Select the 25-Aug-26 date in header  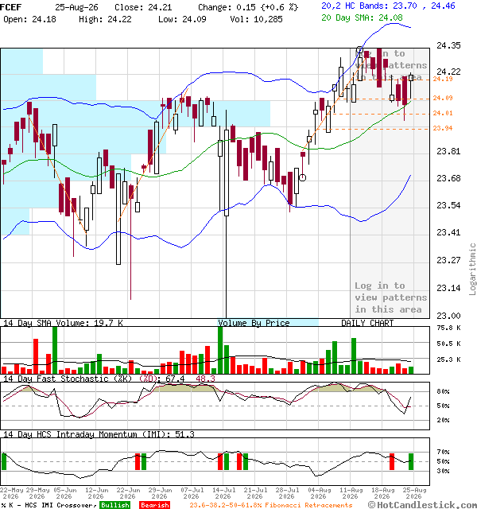click(x=76, y=7)
